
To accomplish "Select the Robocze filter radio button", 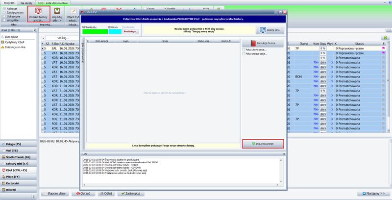I will click(4, 8).
